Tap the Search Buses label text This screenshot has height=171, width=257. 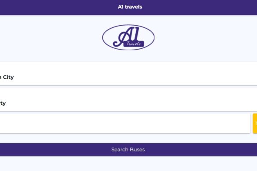[128, 150]
